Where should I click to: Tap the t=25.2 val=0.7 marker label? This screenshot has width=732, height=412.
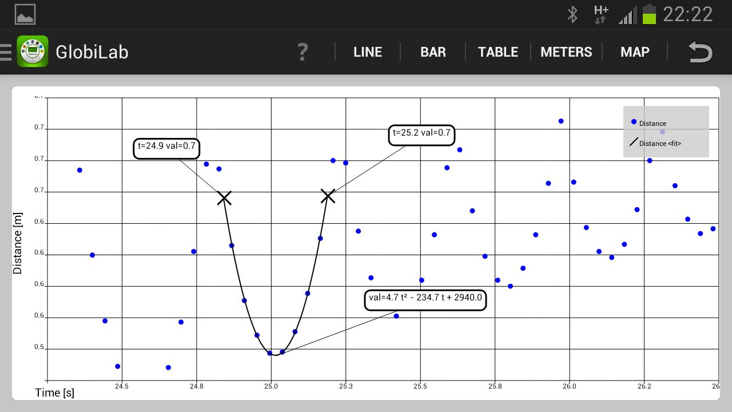tap(422, 135)
